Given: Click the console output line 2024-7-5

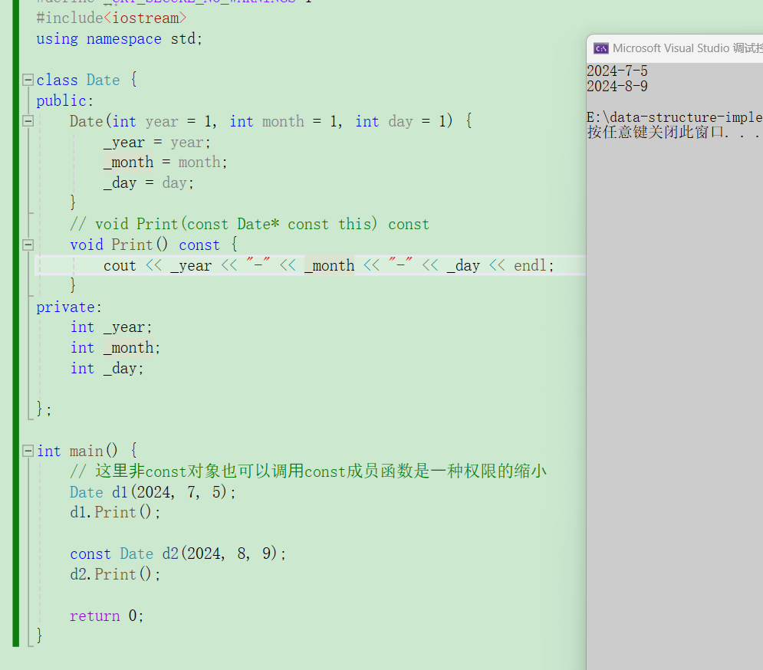Looking at the screenshot, I should pos(617,71).
